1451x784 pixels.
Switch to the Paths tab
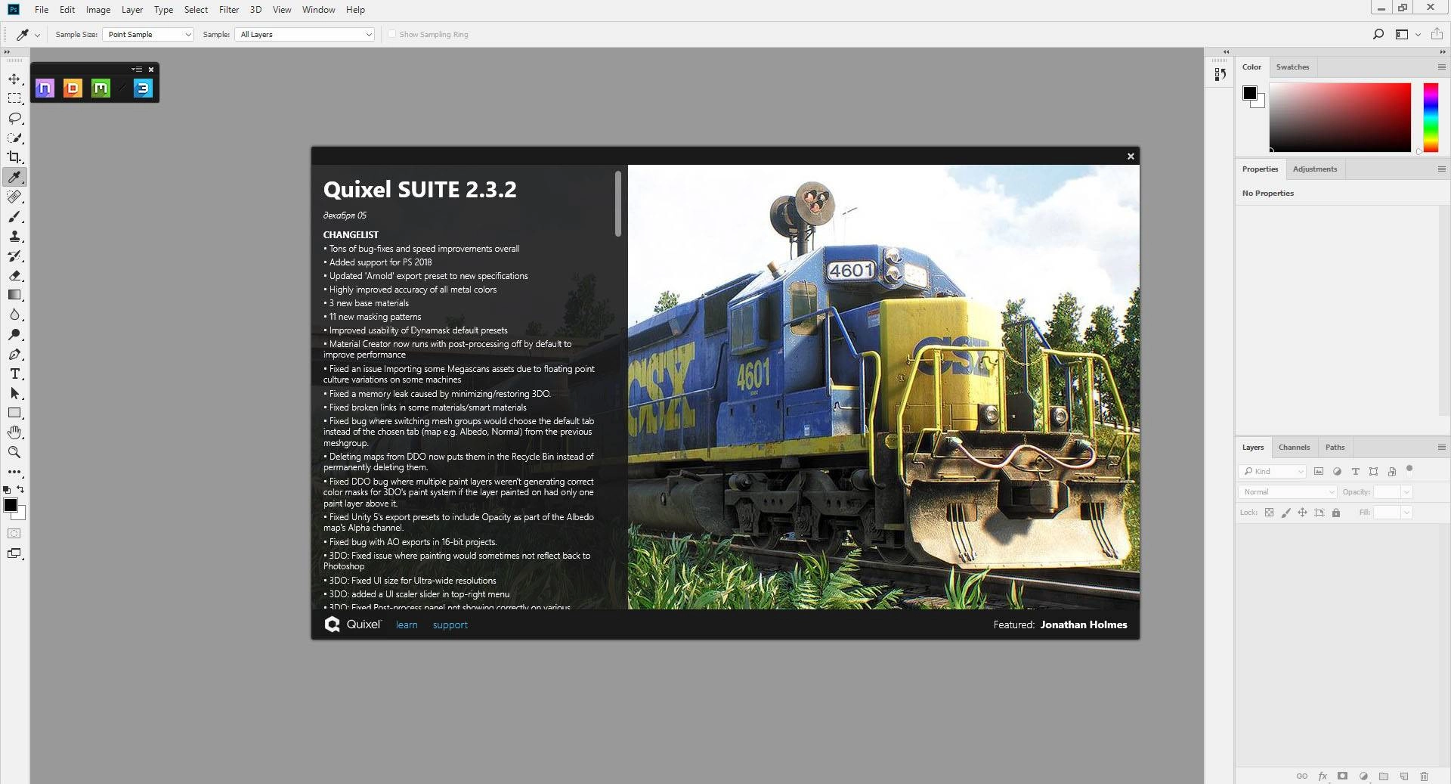(x=1335, y=448)
